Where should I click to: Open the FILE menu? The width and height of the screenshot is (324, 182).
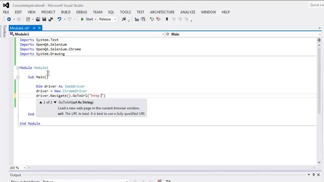coord(6,12)
